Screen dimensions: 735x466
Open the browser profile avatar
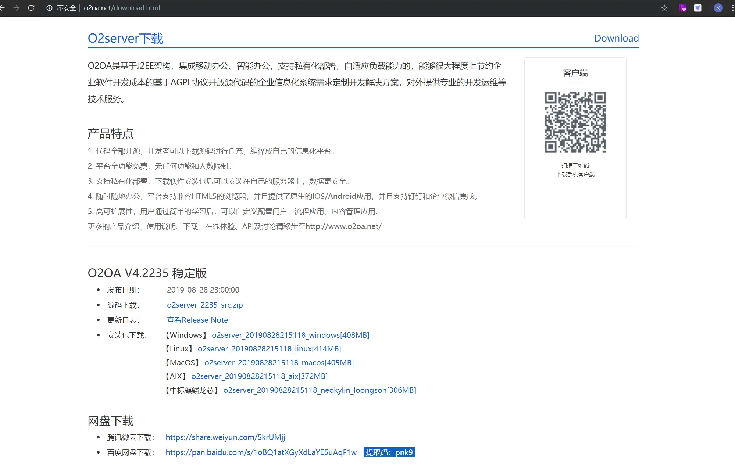tap(718, 8)
